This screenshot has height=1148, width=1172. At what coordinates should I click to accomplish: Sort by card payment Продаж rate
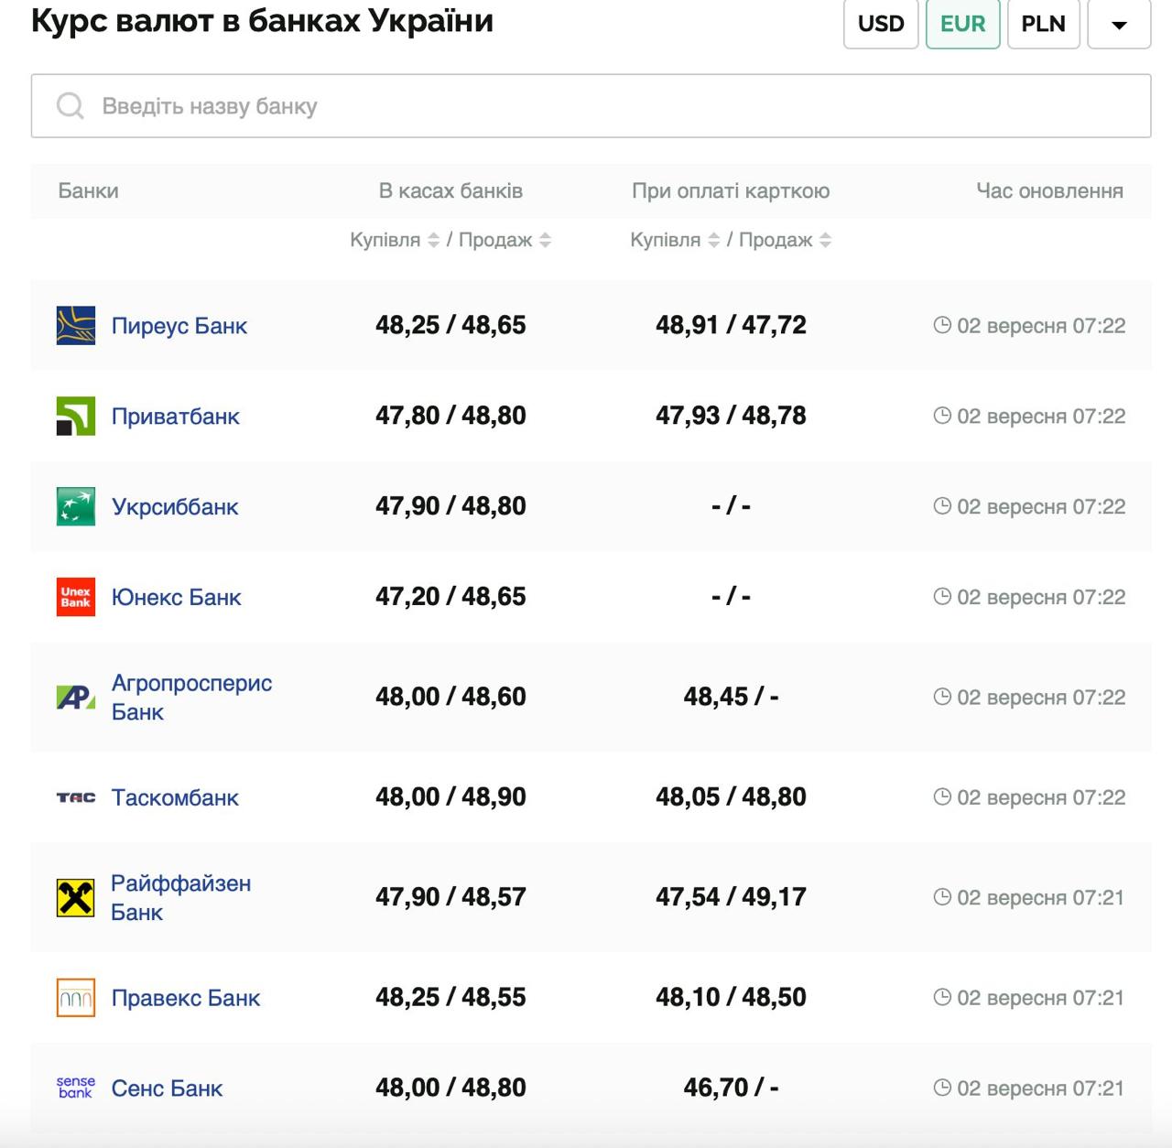click(826, 241)
